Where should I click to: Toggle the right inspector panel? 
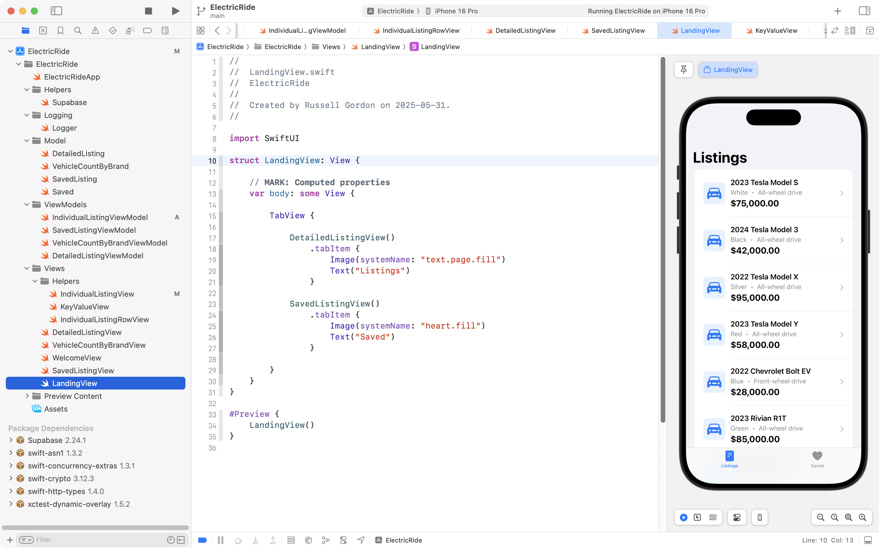[x=864, y=11]
